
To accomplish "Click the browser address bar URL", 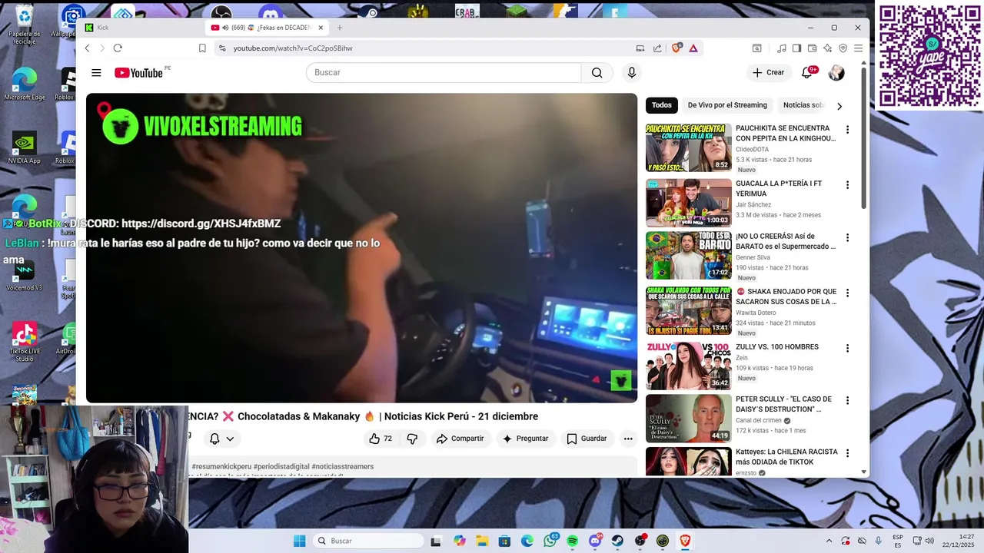I will point(293,48).
